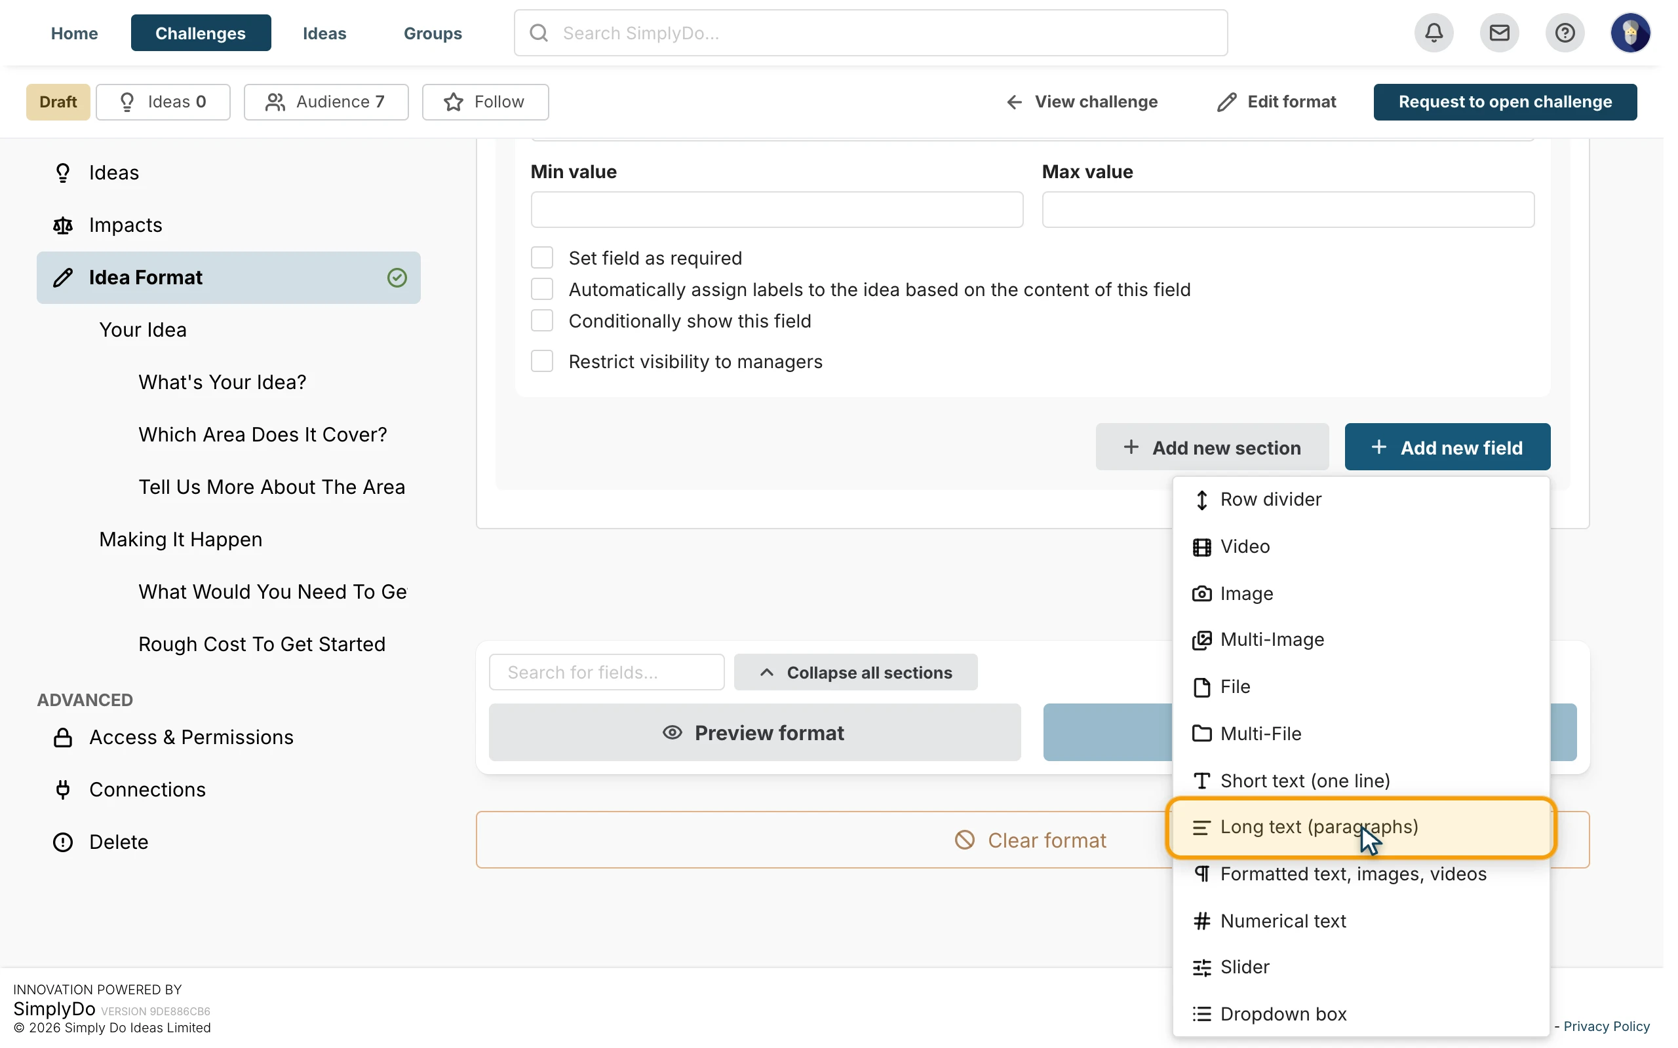Add a Short text (one line) field
Image resolution: width=1678 pixels, height=1048 pixels.
tap(1361, 781)
